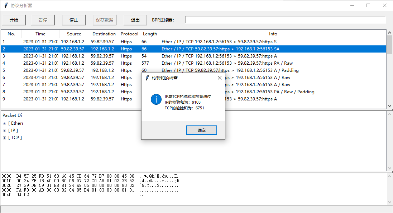The height and width of the screenshot is (213, 393).
Task: Confirm the checksum dialog with 确定
Action: point(201,130)
